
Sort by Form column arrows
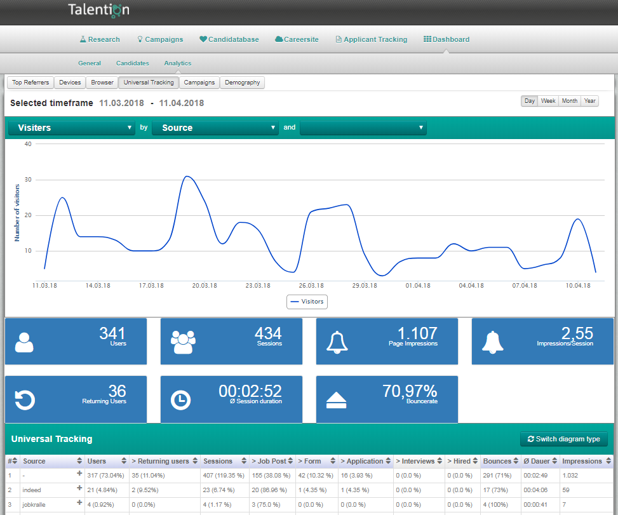(333, 461)
